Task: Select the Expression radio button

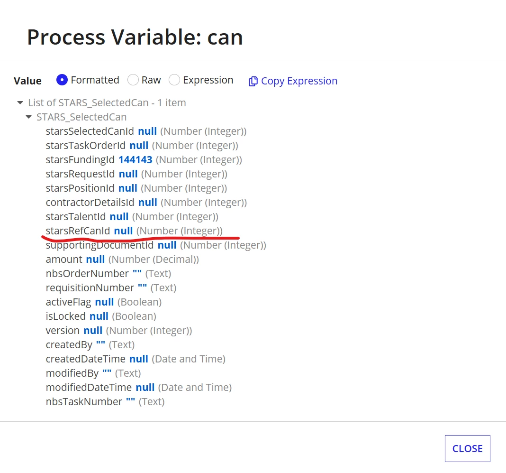Action: pyautogui.click(x=174, y=80)
